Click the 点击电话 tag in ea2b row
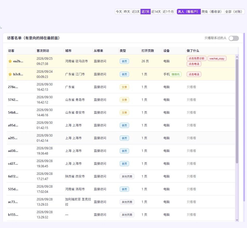 194,64
